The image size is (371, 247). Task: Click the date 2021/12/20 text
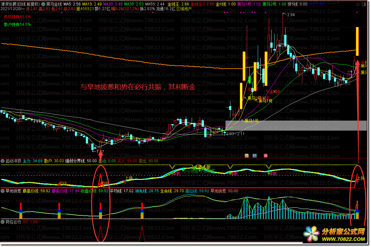click(11, 9)
